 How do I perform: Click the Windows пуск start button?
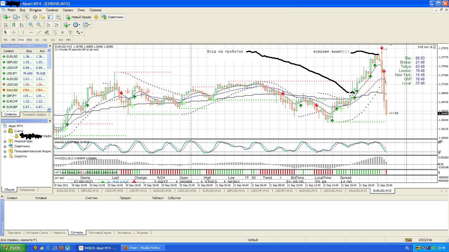[13, 248]
